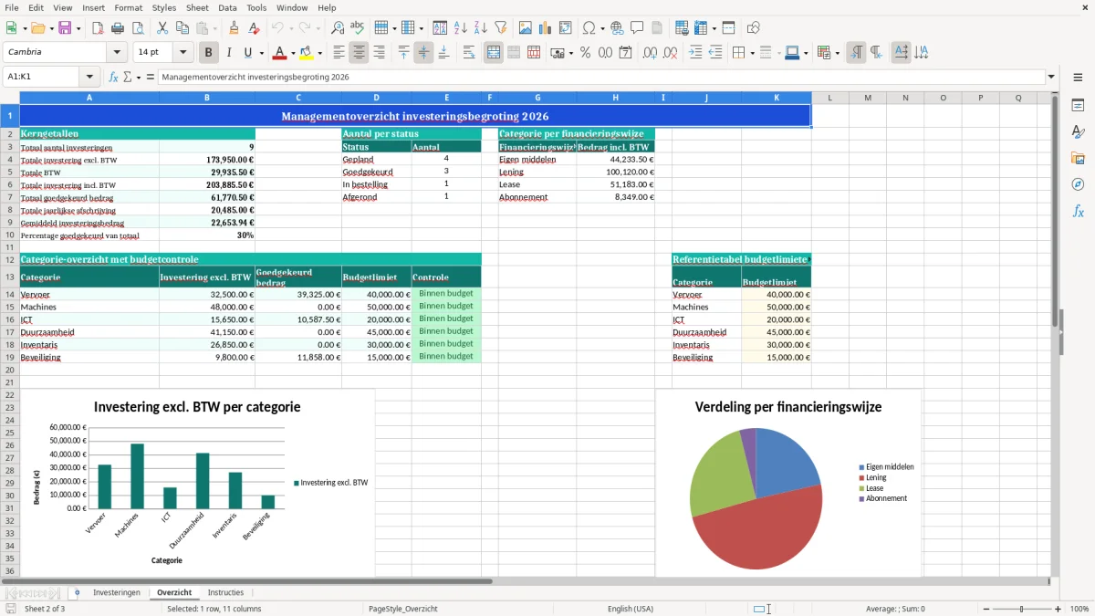Image resolution: width=1095 pixels, height=616 pixels.
Task: Export directly as PDF
Action: point(98,28)
